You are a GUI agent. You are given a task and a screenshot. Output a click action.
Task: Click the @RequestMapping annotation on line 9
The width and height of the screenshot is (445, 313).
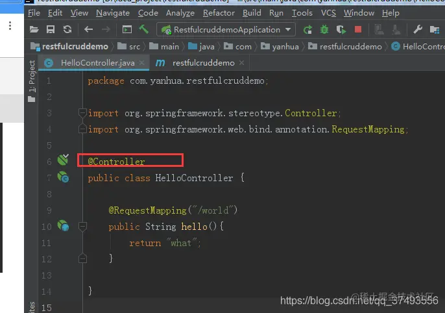pos(148,210)
